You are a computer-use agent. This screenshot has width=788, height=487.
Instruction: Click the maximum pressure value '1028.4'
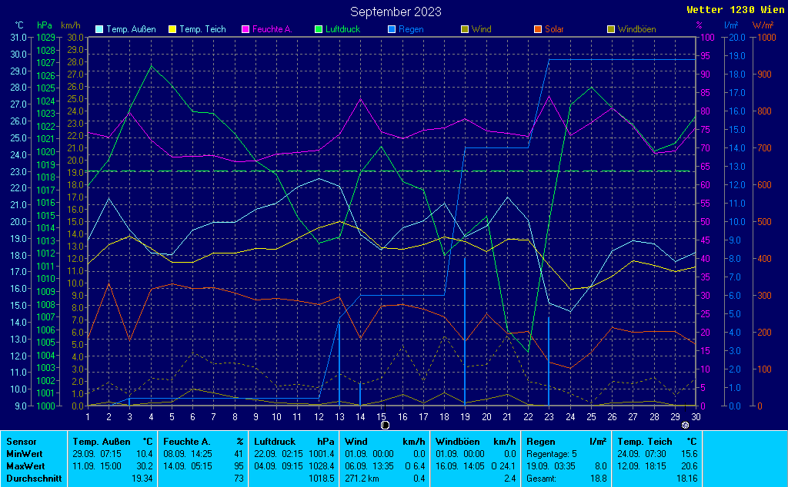pyautogui.click(x=322, y=466)
